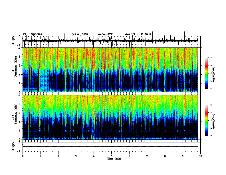The height and width of the screenshot is (175, 226).
Task: Click the 'Oct. 6, 2020' date label
Action: click(80, 34)
